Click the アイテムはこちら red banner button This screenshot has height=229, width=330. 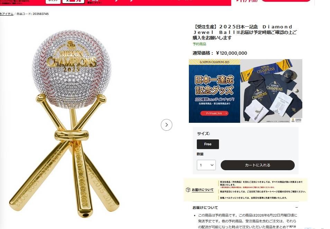coord(214,113)
